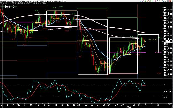The image size is (173, 108).
Task: Click the current price tag 1910.28
Action: point(168,41)
